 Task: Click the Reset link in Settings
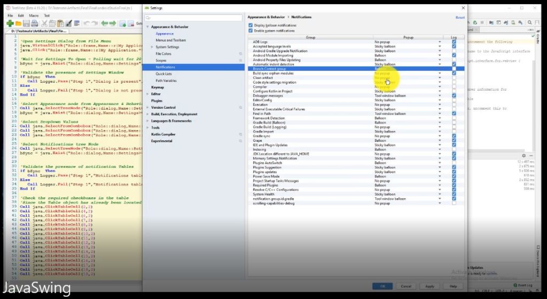click(459, 18)
